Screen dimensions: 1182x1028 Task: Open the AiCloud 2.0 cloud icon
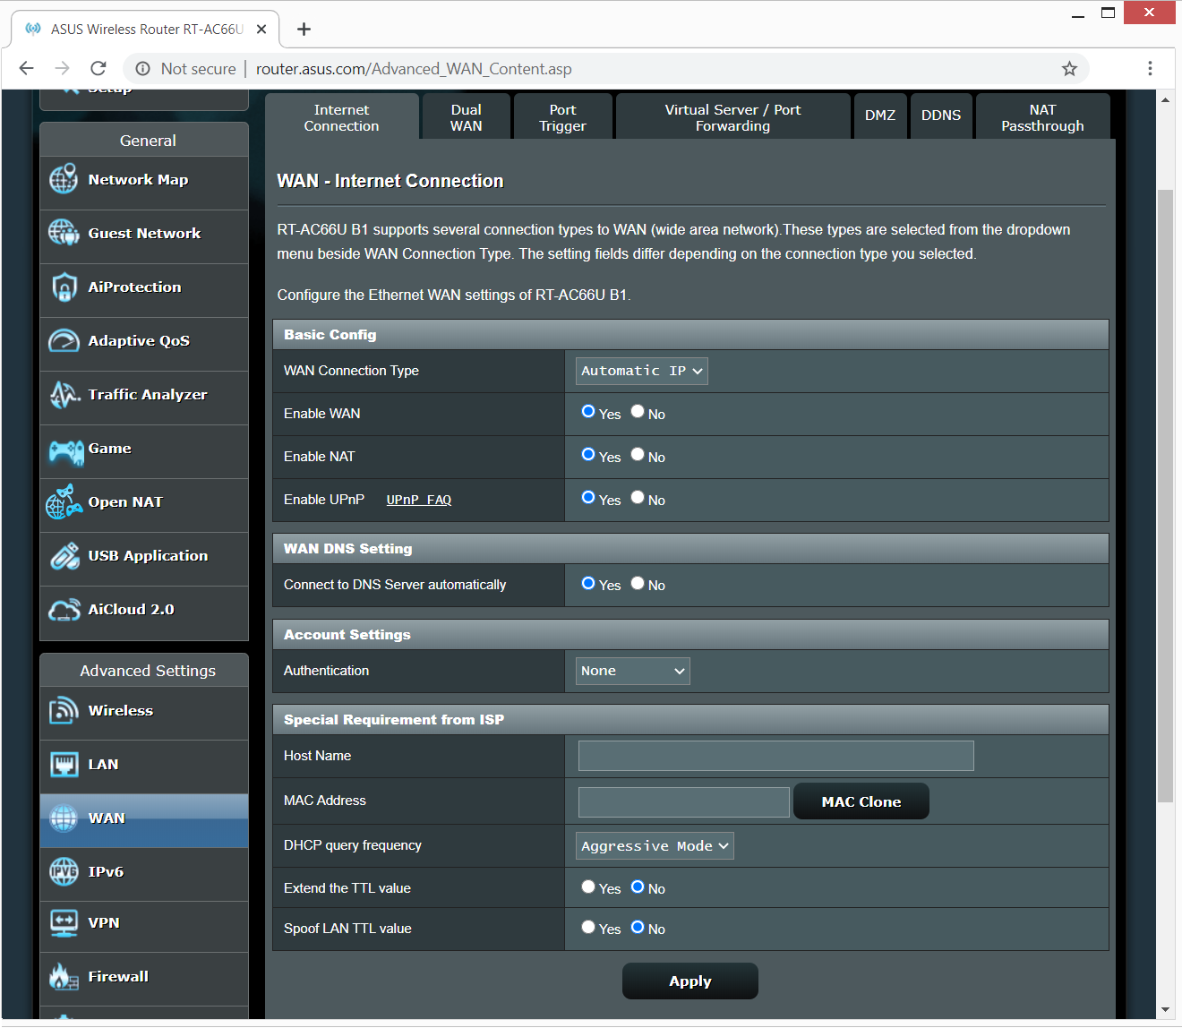point(64,610)
